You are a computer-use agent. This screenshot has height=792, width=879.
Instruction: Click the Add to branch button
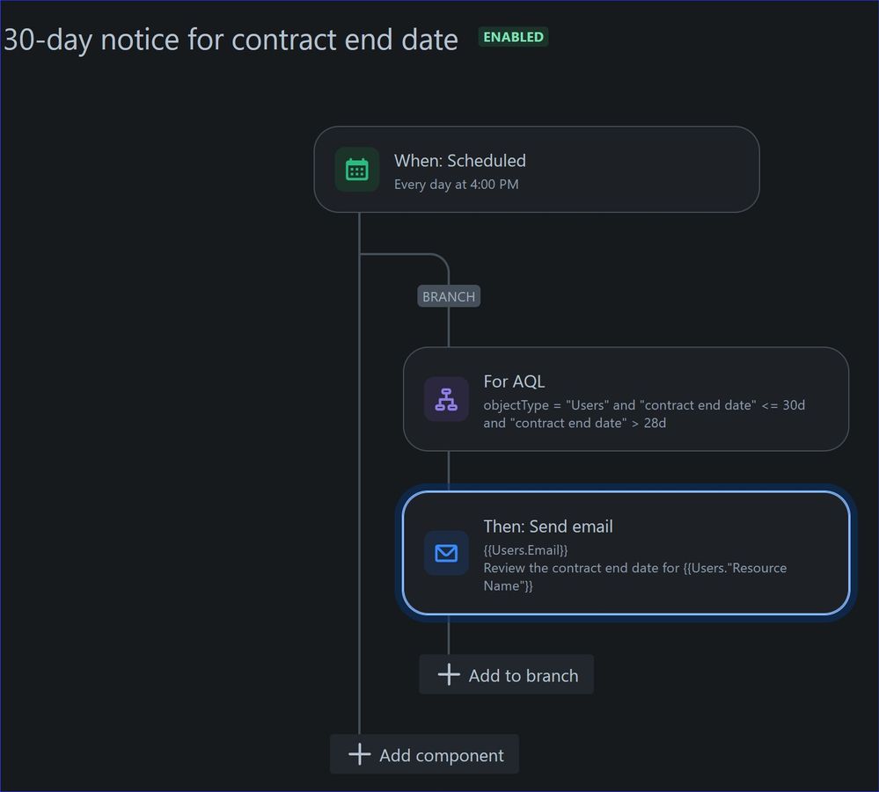(506, 674)
